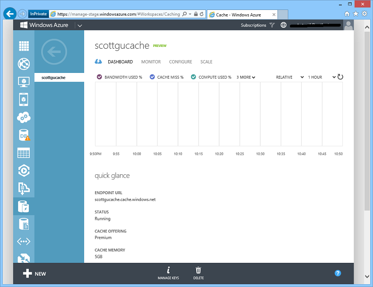The width and height of the screenshot is (373, 287).
Task: Switch to the Dashboard tab
Action: point(121,62)
